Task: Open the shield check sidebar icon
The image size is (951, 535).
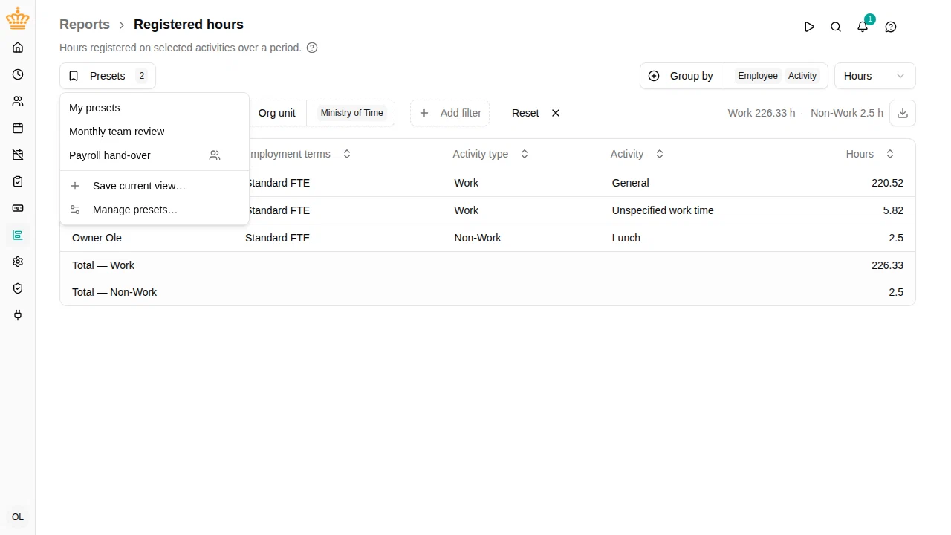Action: [18, 288]
